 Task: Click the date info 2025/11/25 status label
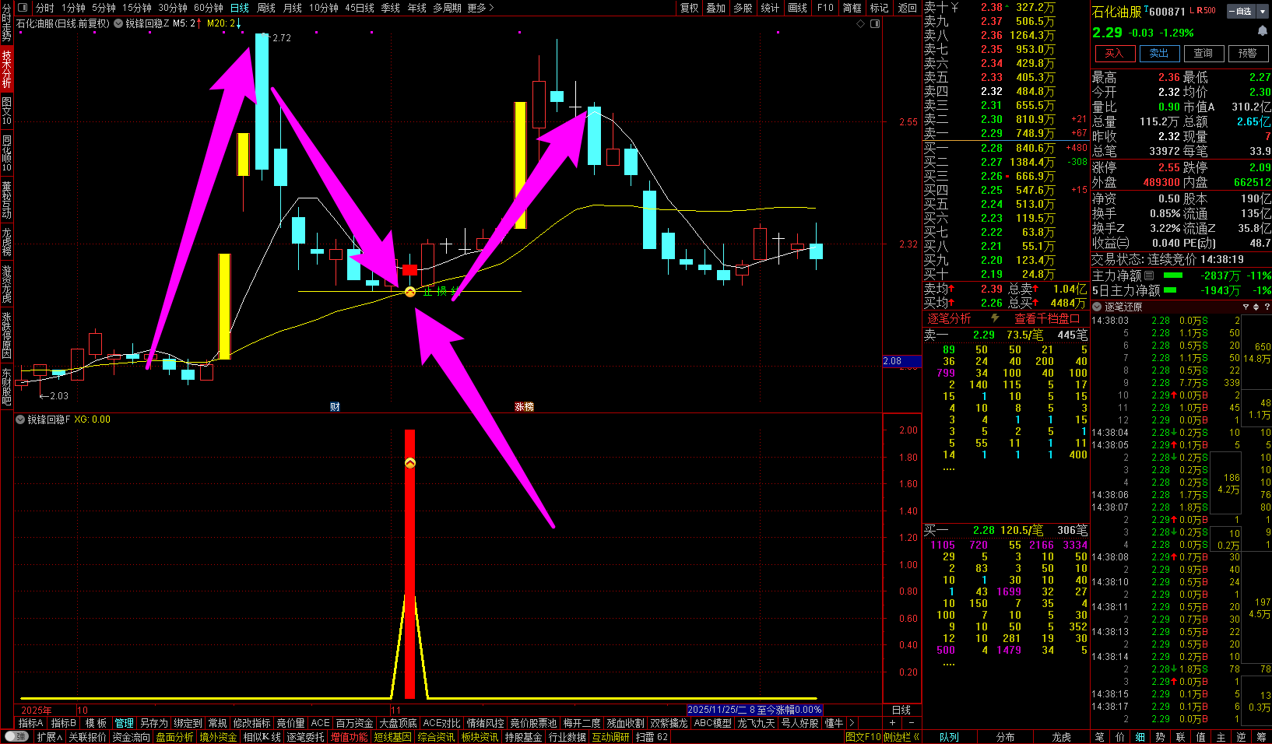click(754, 710)
